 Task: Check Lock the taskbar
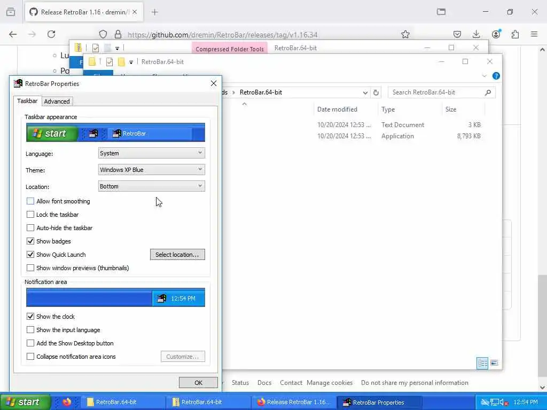tap(30, 215)
